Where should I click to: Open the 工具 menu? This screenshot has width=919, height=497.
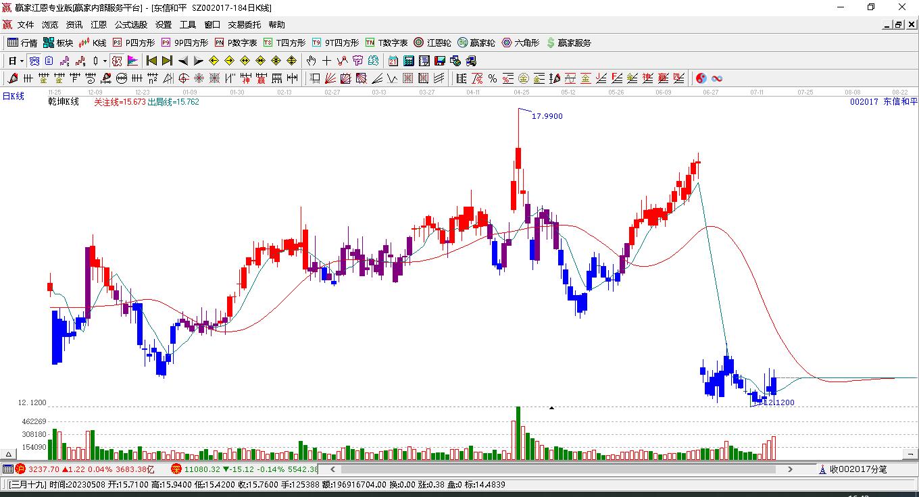click(188, 25)
